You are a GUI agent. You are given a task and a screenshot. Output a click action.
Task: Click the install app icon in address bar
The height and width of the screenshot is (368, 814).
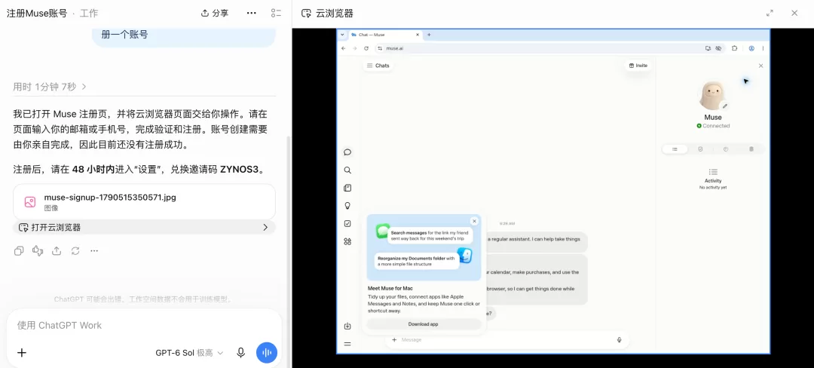coord(708,48)
